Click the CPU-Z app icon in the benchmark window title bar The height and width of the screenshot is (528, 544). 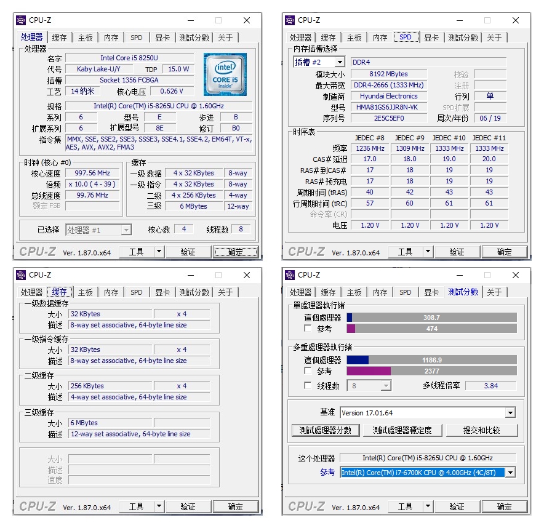coord(290,275)
